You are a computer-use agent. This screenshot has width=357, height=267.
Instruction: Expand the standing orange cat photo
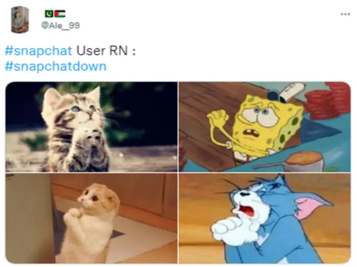pos(91,218)
